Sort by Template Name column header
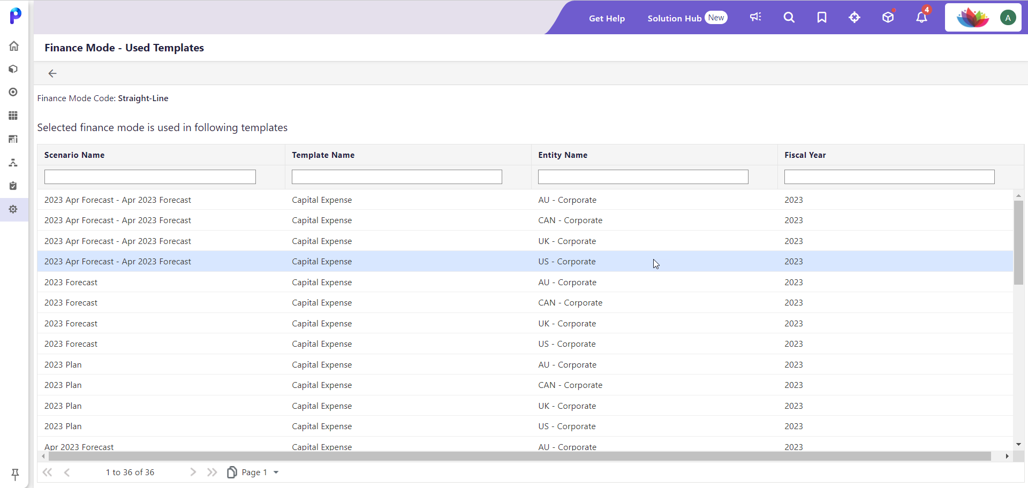This screenshot has width=1028, height=488. (x=323, y=155)
